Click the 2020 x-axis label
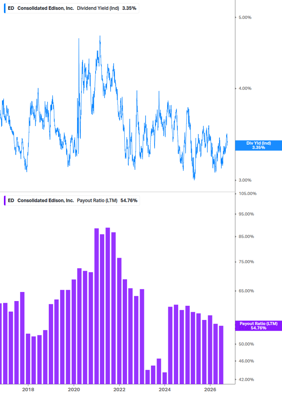Image resolution: width=282 pixels, height=396 pixels. coord(74,389)
